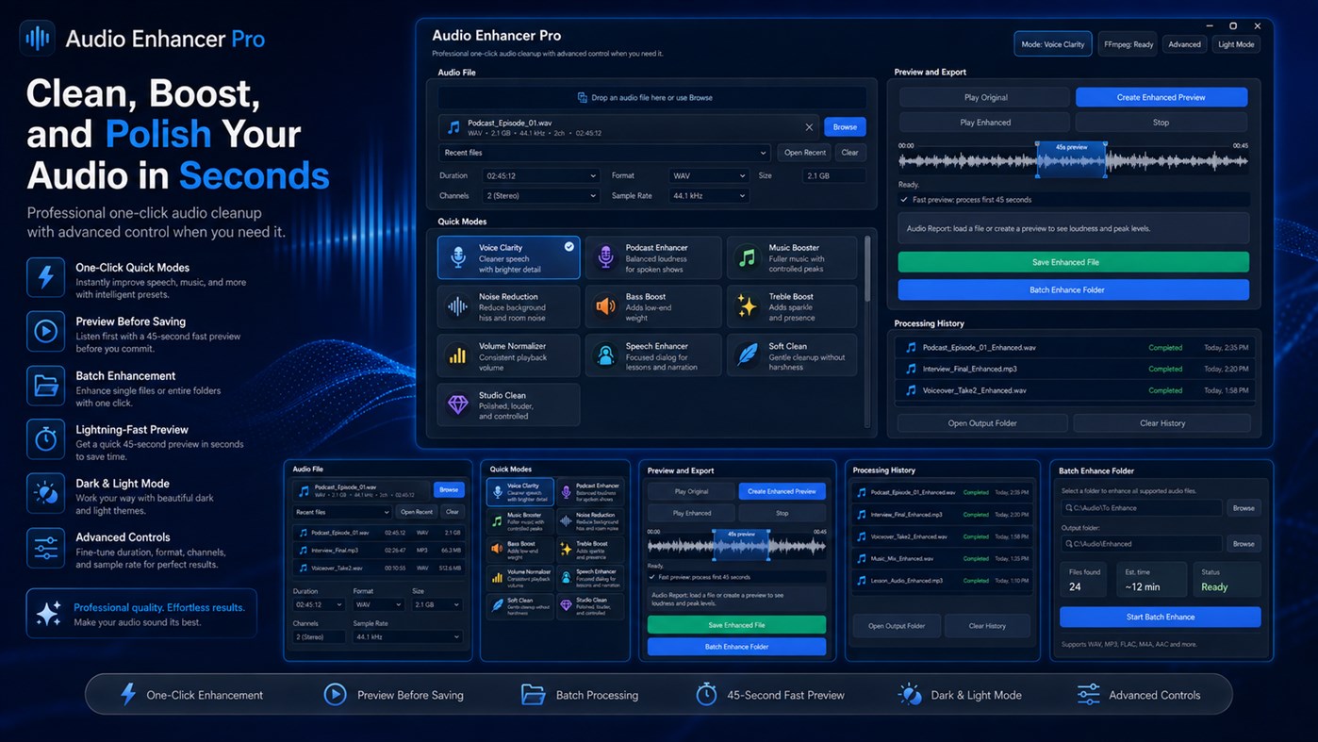Select Treble Boost icon in small Quick Modes panel

click(566, 548)
